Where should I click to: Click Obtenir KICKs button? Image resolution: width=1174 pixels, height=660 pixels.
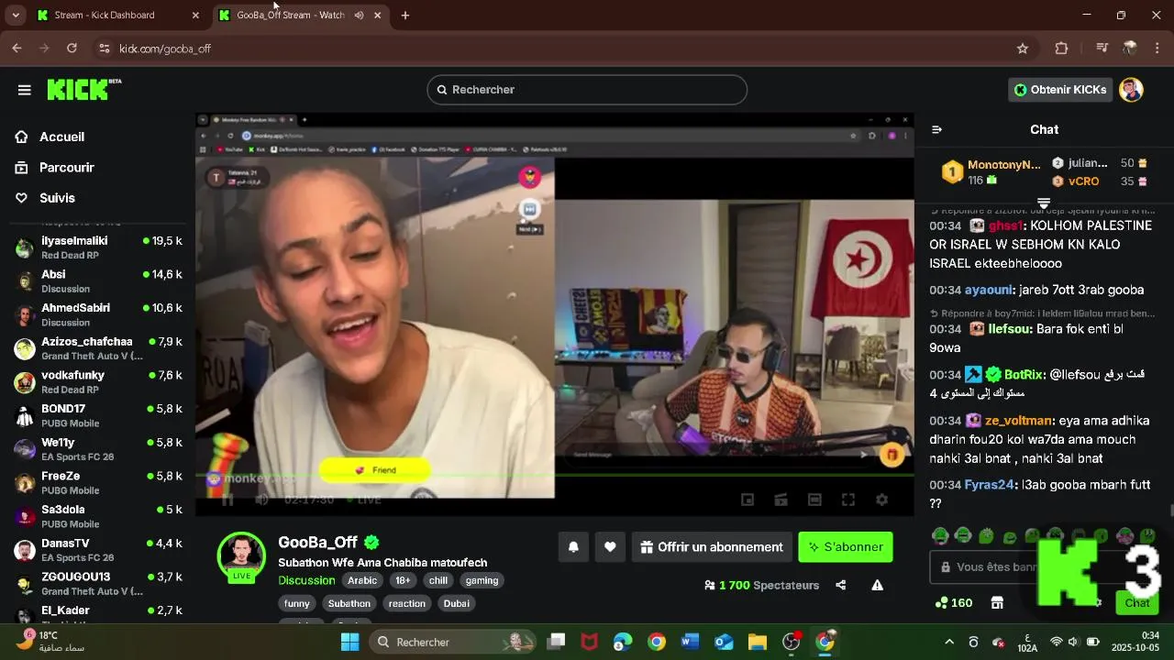pyautogui.click(x=1060, y=90)
